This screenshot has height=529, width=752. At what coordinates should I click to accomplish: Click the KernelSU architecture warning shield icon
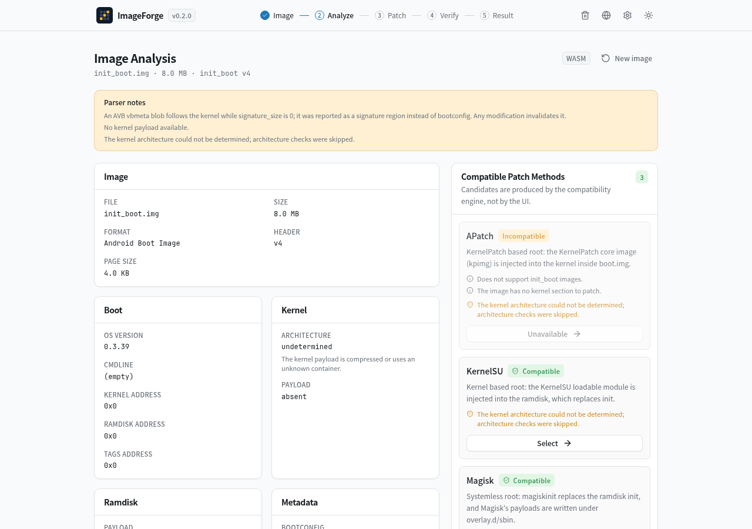tap(470, 414)
